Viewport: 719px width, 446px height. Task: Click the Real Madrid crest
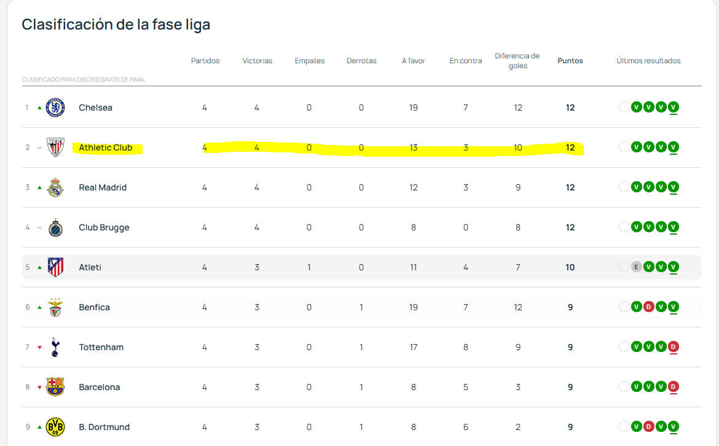tap(55, 187)
